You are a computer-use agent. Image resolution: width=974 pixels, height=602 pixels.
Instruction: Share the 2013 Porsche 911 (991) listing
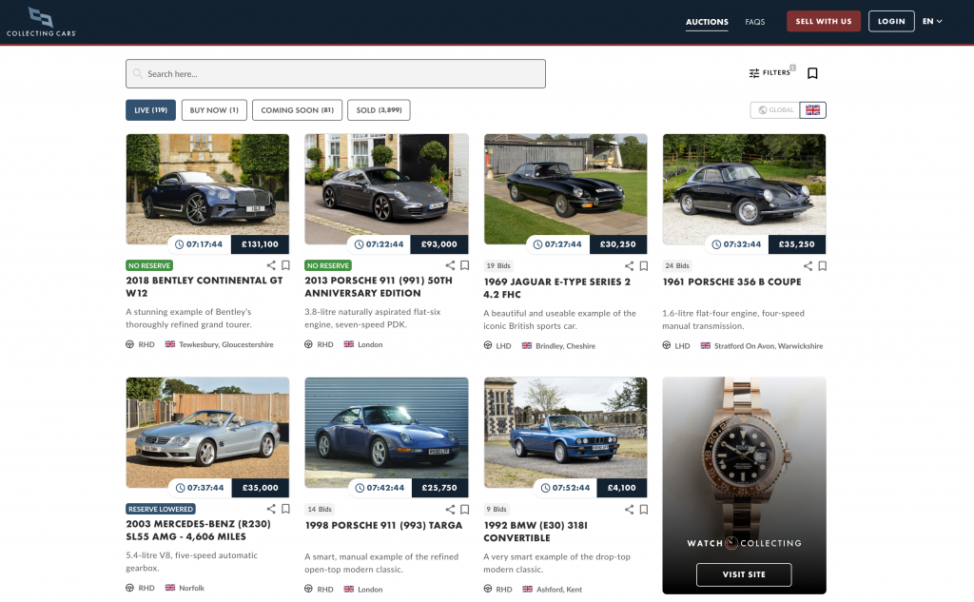pos(450,265)
